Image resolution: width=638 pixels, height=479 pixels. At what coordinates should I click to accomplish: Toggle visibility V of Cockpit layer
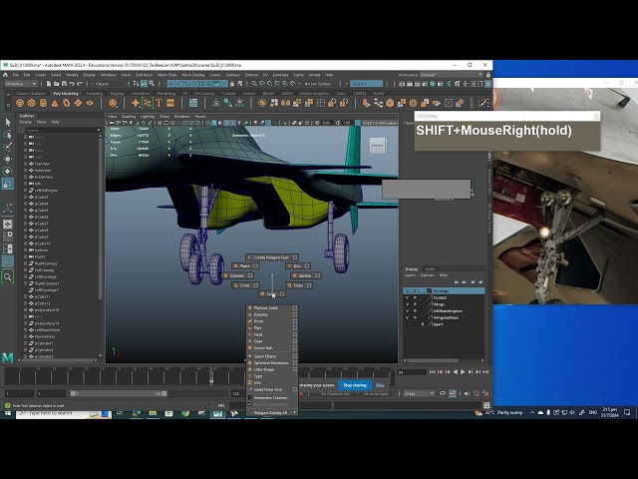407,297
